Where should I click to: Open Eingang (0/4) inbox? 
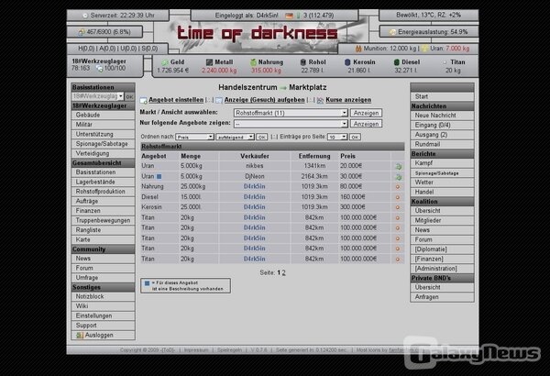pyautogui.click(x=442, y=125)
